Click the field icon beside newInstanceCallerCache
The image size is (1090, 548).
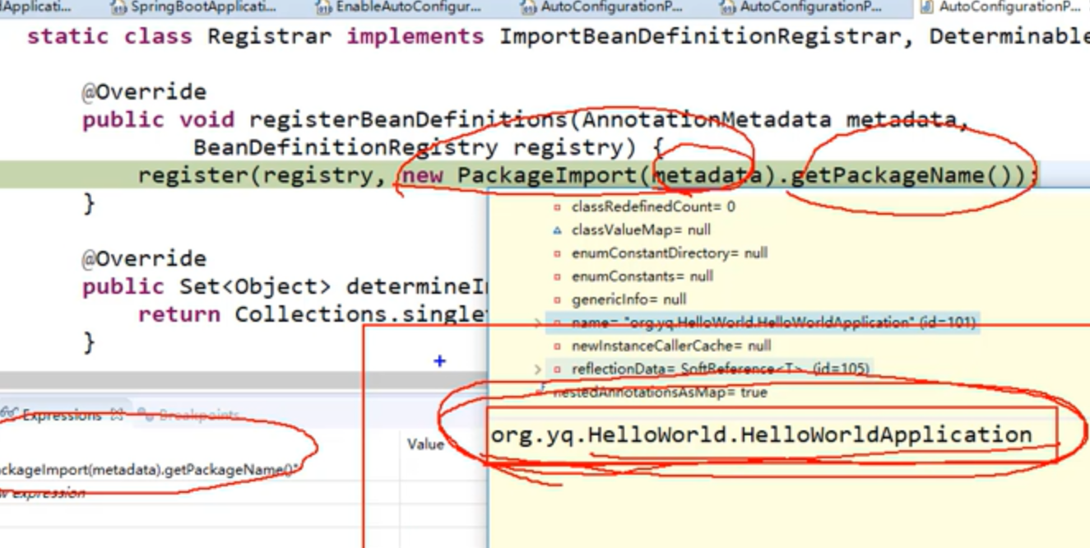point(557,346)
